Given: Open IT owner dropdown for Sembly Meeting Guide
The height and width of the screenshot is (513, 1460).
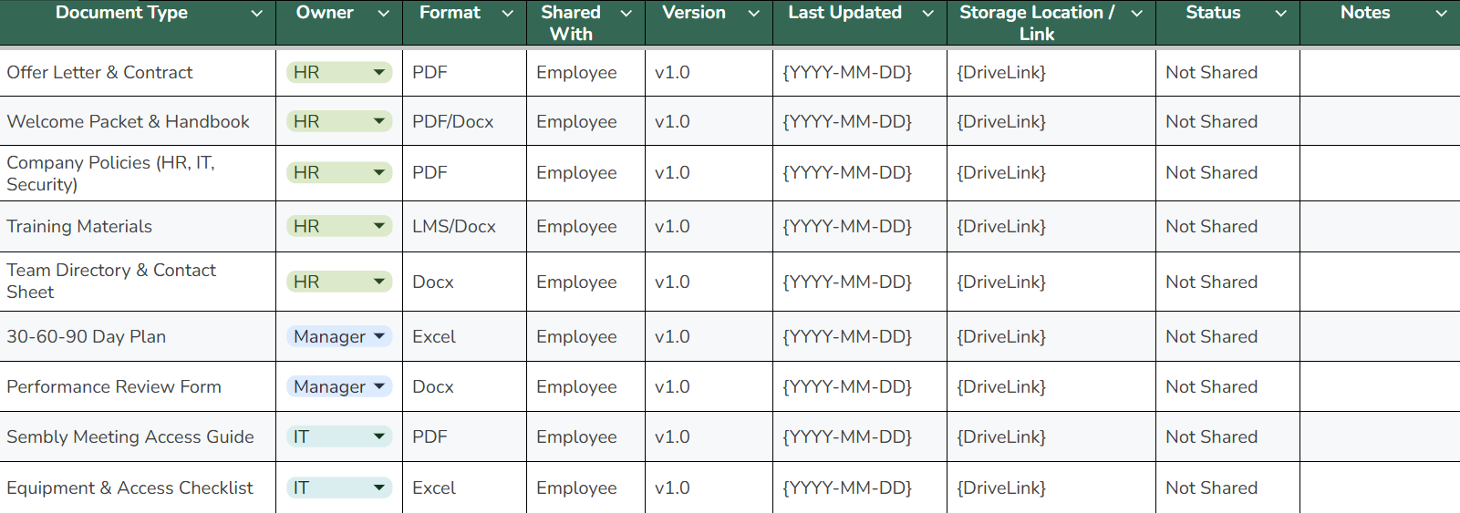Looking at the screenshot, I should (378, 436).
